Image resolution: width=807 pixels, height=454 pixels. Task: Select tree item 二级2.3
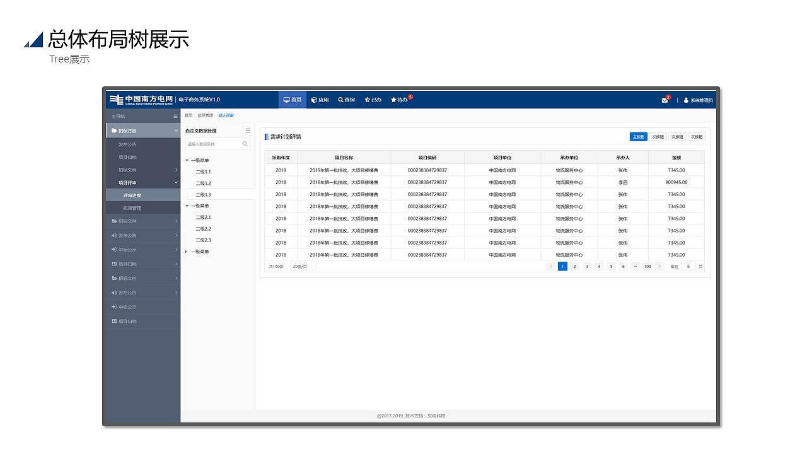(203, 240)
